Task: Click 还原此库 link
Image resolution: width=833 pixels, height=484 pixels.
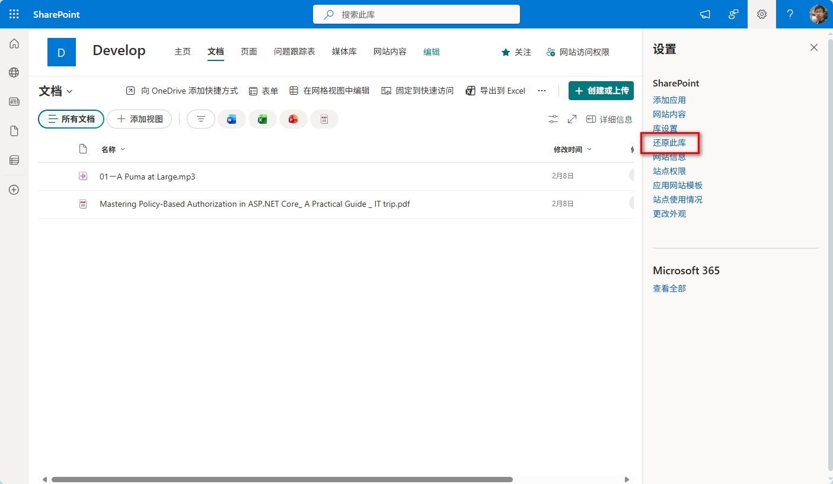Action: tap(669, 143)
